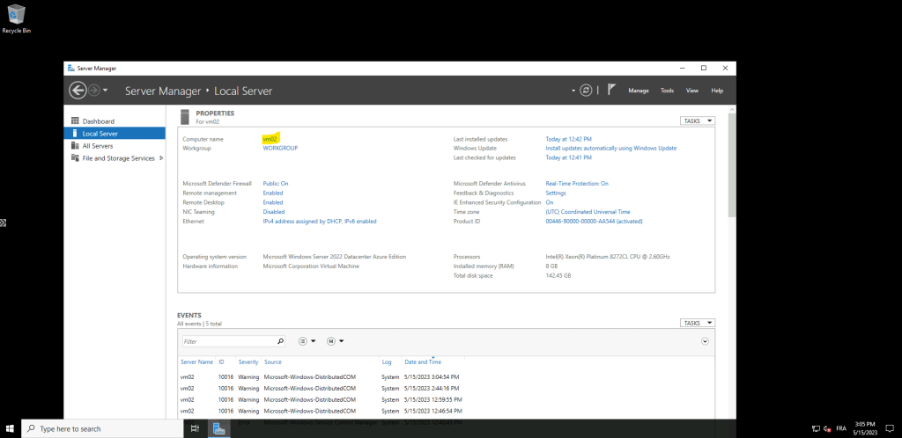This screenshot has width=902, height=438.
Task: Click the network tray icon
Action: [x=816, y=429]
